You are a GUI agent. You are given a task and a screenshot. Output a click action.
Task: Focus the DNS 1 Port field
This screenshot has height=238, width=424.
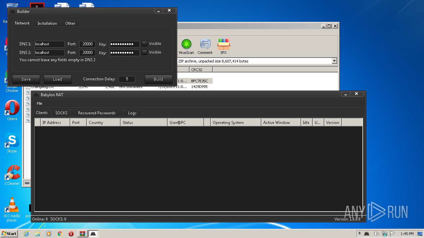87,44
